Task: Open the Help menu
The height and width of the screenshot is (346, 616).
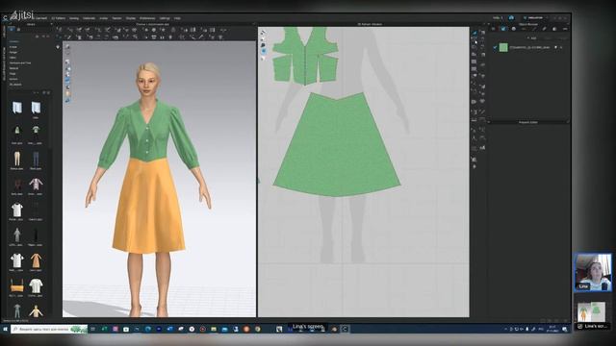Action: pos(177,18)
